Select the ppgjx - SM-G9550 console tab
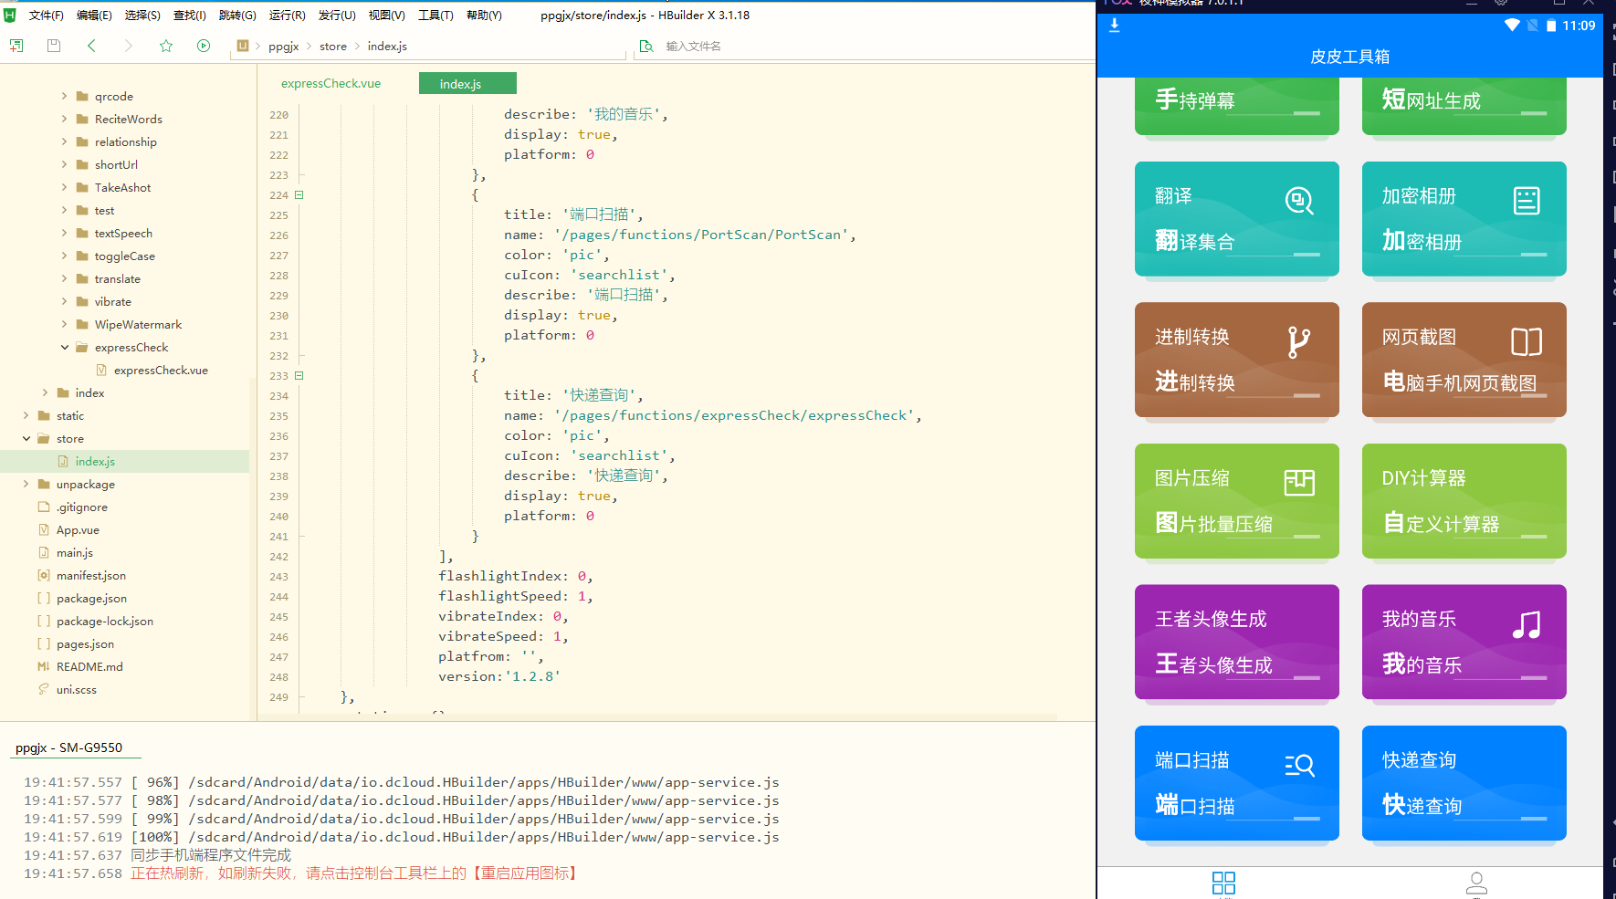Screen dimensions: 1616x899 [68, 747]
